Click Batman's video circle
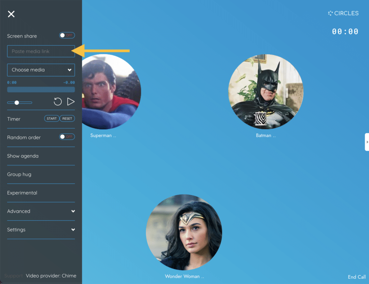Screen dimensions: 369x284 click(266, 92)
